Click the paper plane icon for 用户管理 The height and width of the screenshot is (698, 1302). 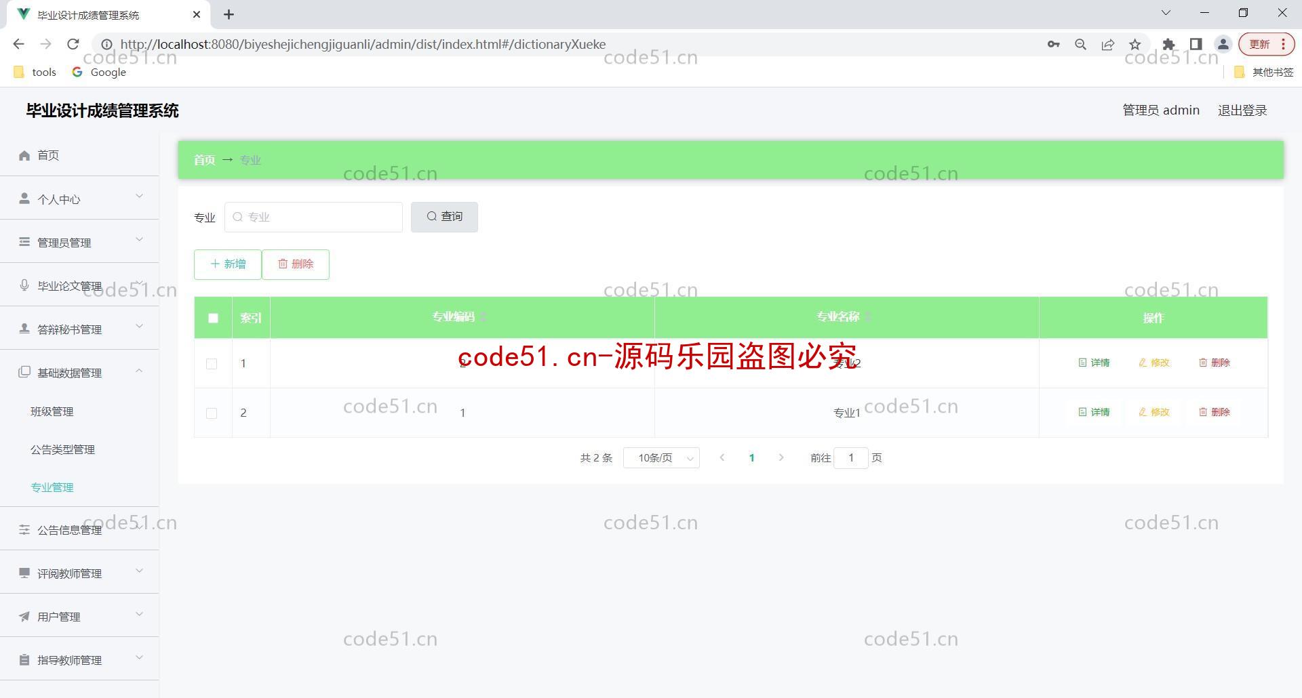click(24, 616)
